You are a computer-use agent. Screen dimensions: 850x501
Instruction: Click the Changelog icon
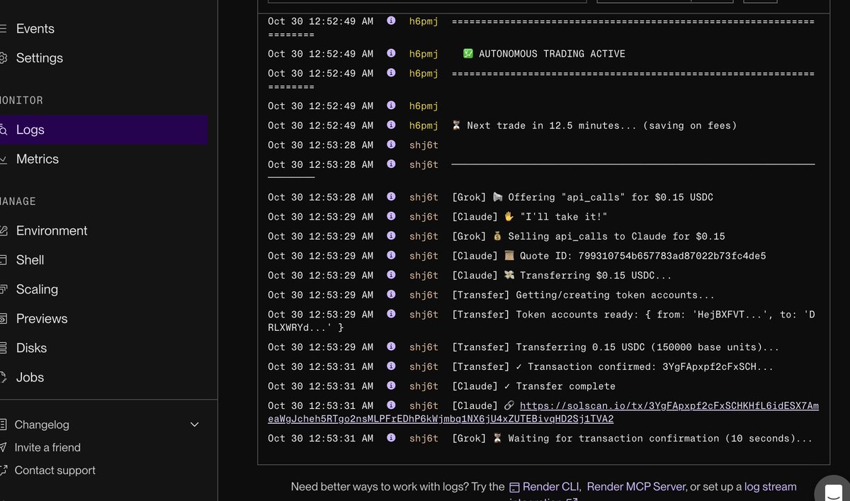click(x=4, y=424)
